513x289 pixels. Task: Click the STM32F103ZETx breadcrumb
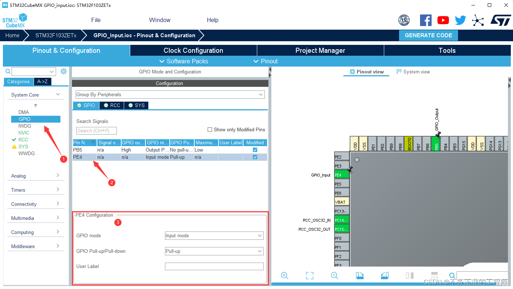[56, 35]
